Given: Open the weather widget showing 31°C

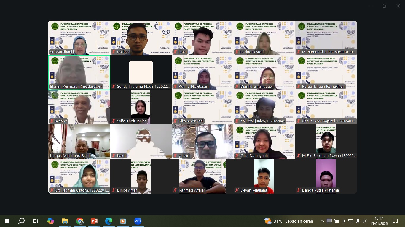Looking at the screenshot, I should (285, 221).
